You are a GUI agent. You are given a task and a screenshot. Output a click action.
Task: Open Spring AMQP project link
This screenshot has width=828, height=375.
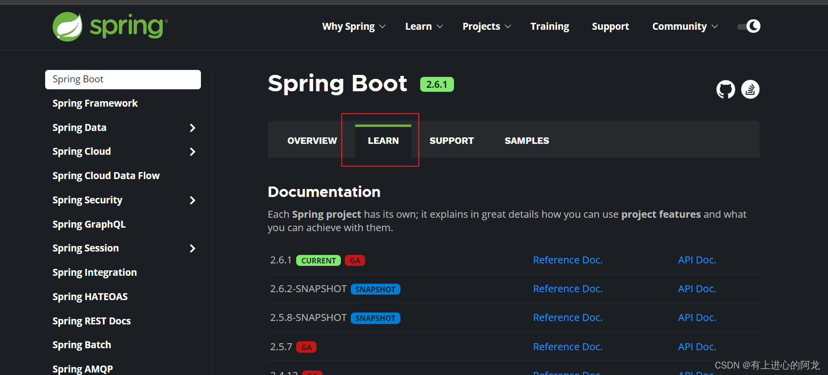(x=83, y=369)
